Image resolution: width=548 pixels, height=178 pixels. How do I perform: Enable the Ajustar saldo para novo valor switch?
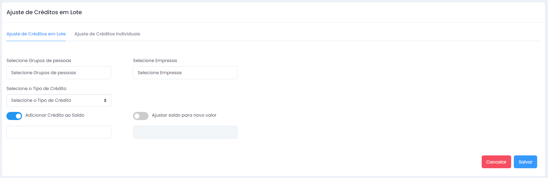pyautogui.click(x=141, y=116)
